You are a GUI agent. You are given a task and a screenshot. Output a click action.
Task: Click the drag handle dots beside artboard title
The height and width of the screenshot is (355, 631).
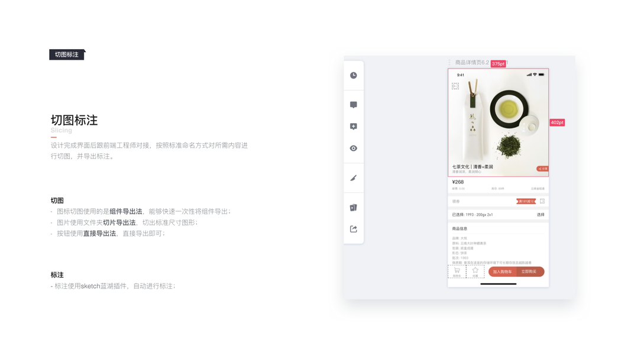pos(449,62)
